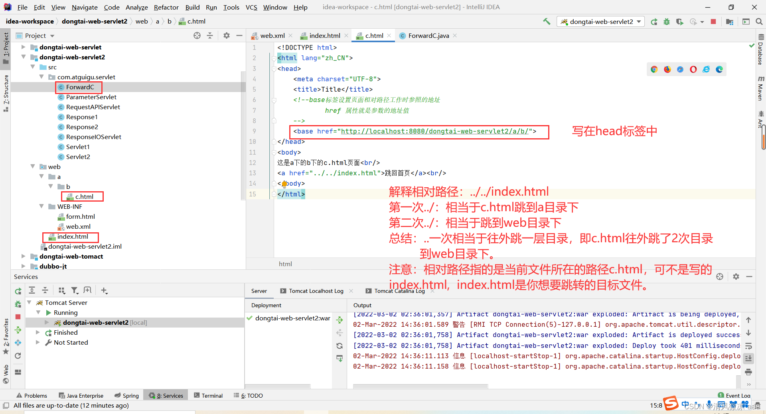Click locate file crosshair icon in Project panel

(x=197, y=35)
